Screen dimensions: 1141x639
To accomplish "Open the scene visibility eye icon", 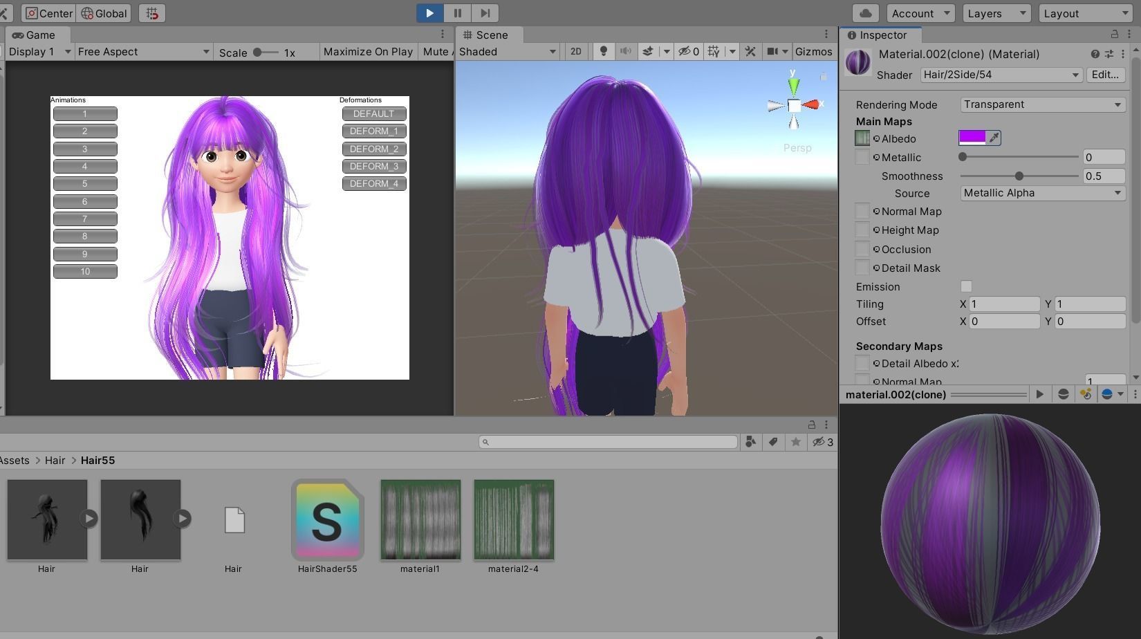I will [684, 51].
